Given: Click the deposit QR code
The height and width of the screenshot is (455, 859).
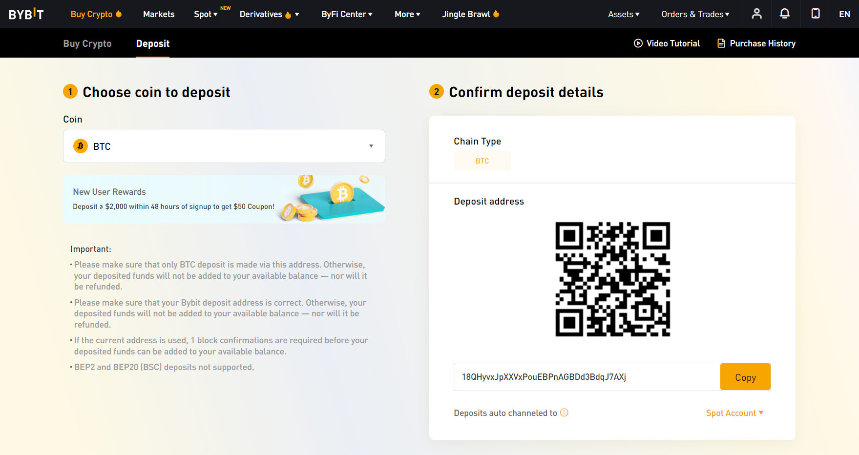Looking at the screenshot, I should pyautogui.click(x=612, y=279).
